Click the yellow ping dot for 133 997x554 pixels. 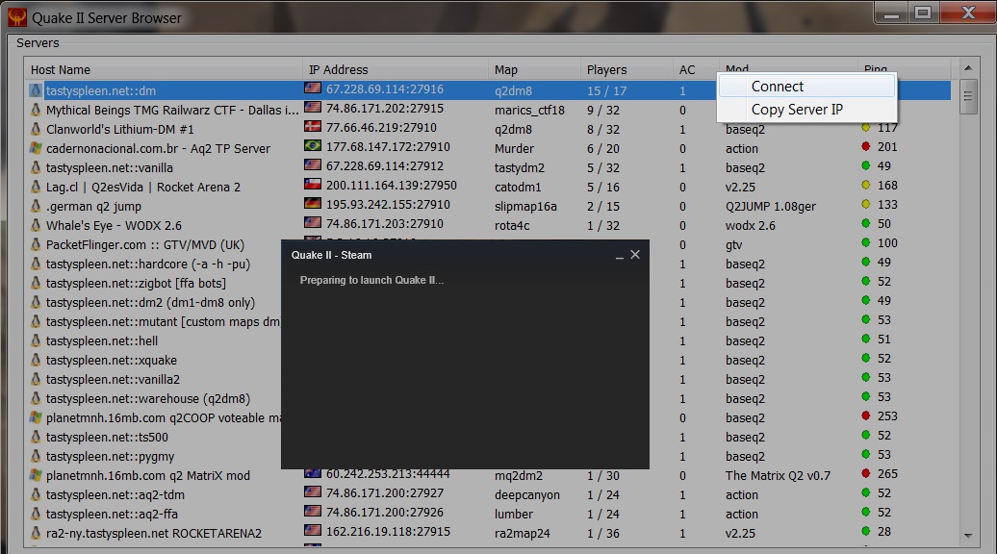(865, 204)
